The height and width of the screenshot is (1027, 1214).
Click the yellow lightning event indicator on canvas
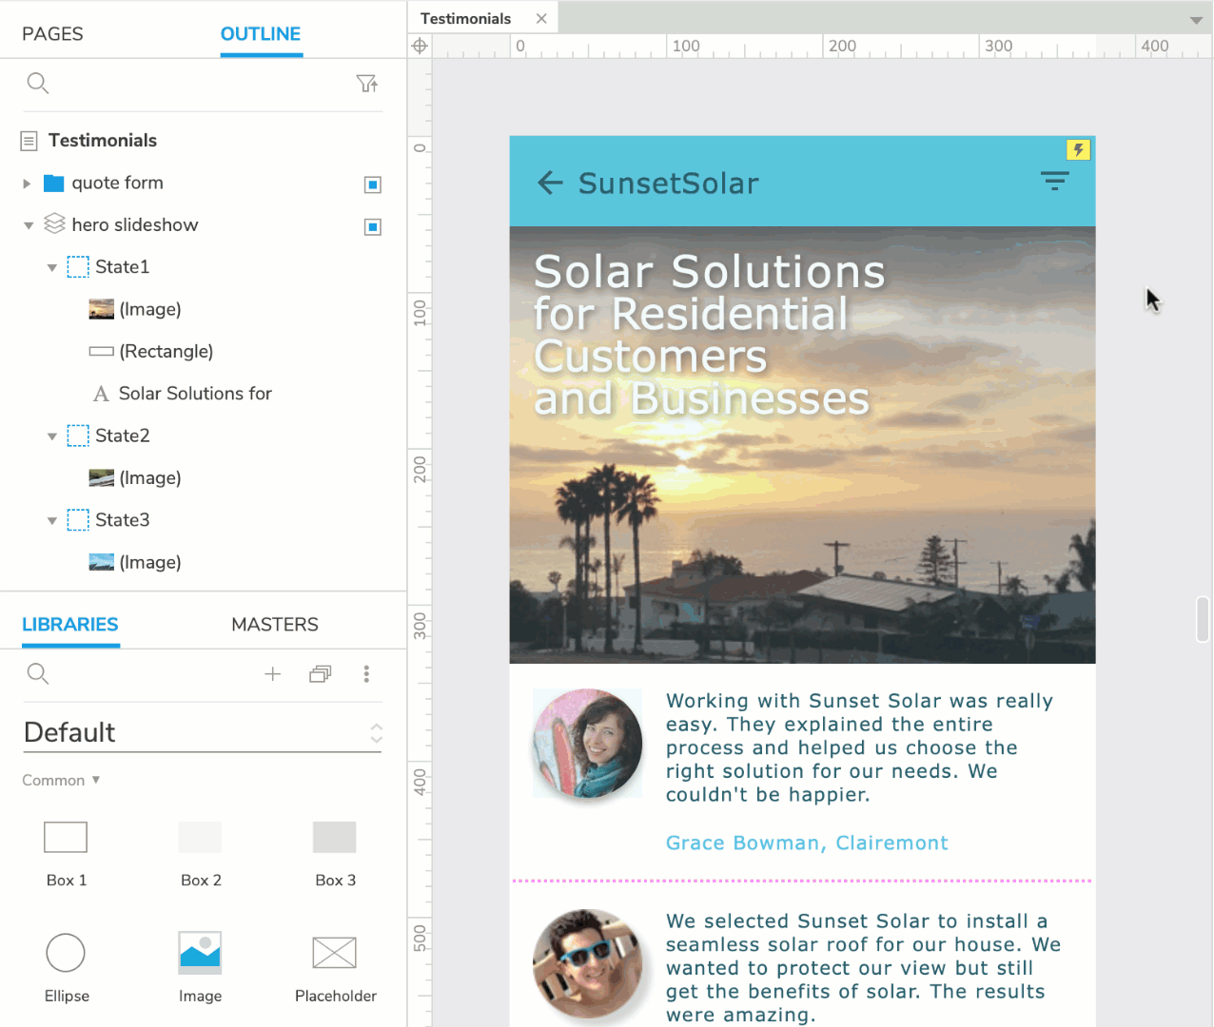(1078, 149)
